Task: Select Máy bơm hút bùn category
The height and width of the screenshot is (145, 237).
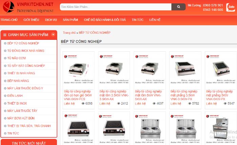Action: (21, 118)
